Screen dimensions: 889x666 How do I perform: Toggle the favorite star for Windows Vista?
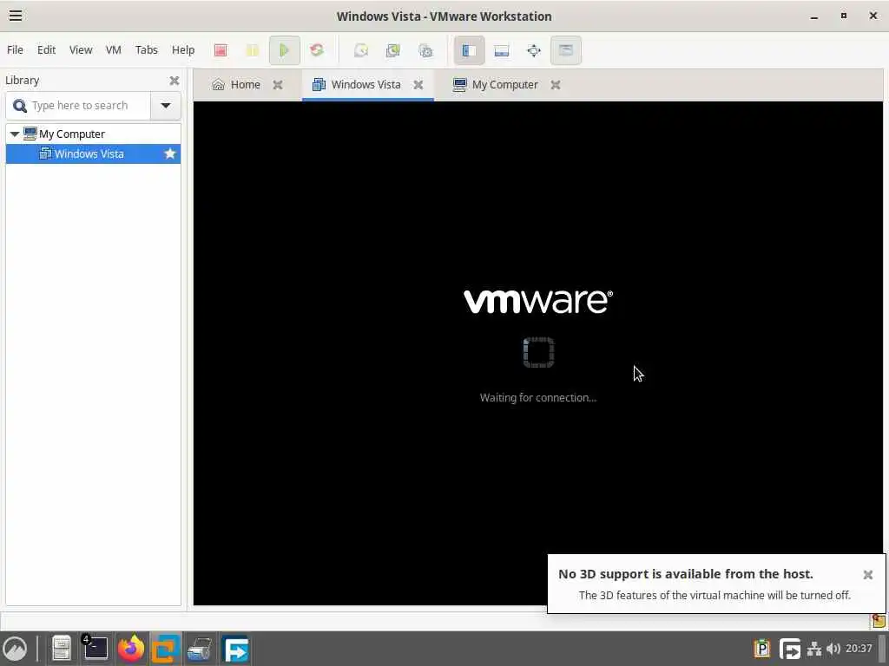pyautogui.click(x=169, y=153)
